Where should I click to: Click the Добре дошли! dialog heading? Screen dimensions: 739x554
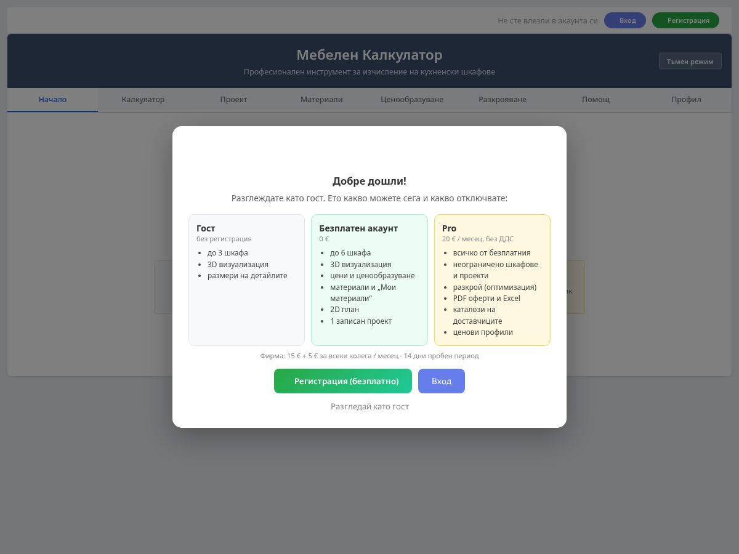(369, 181)
